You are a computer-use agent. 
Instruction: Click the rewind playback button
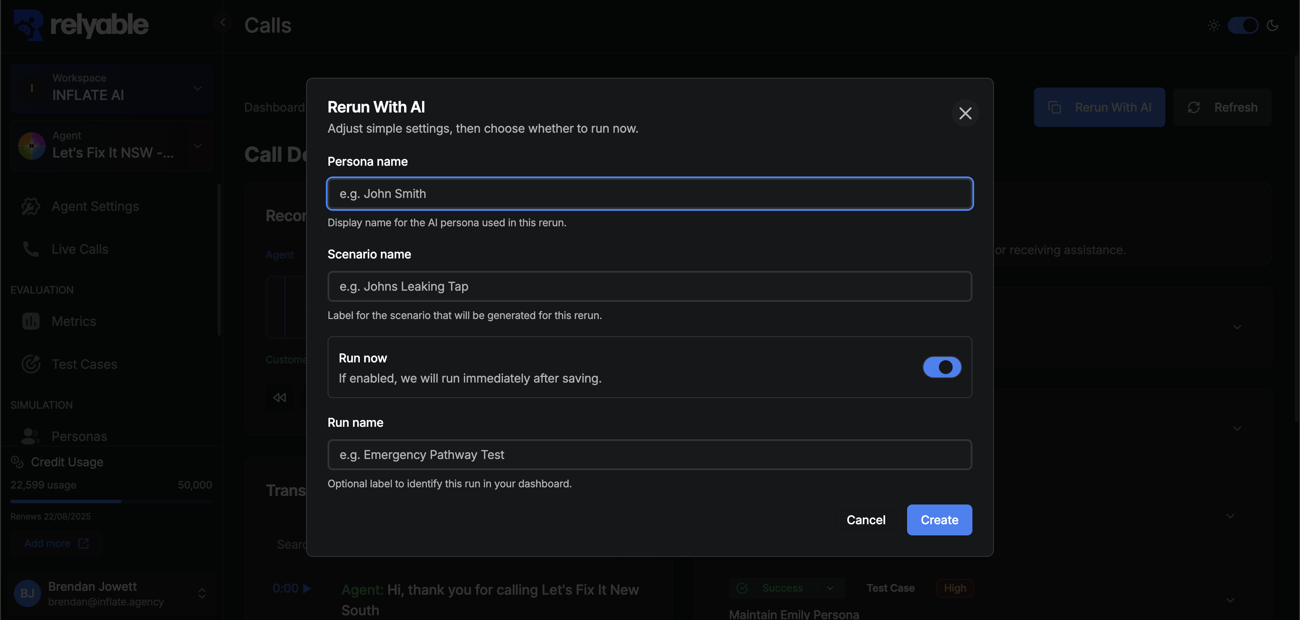click(x=279, y=398)
